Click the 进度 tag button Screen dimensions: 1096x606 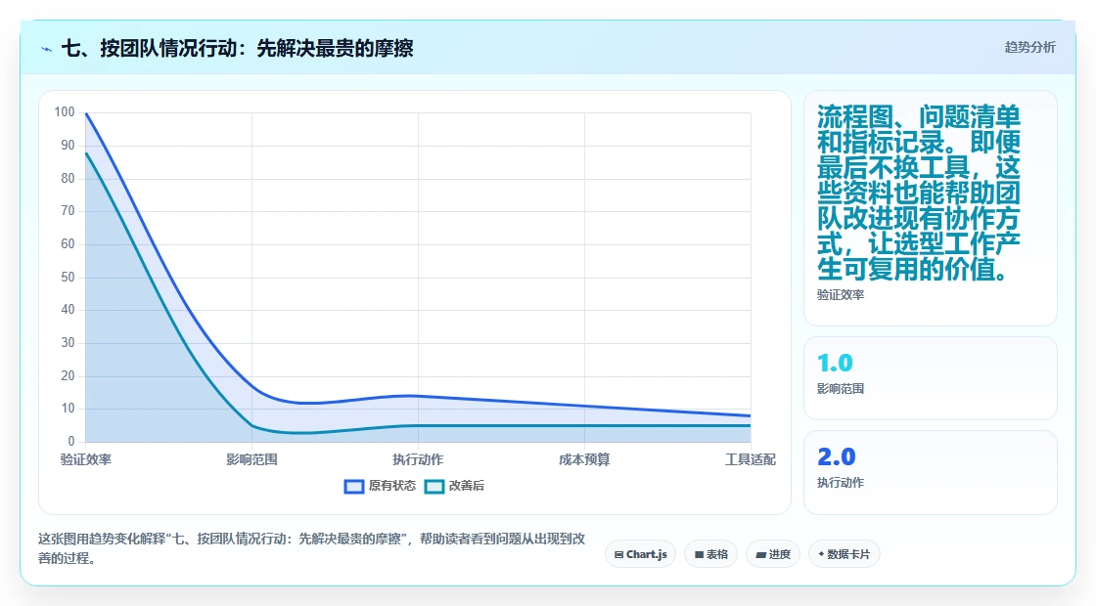click(x=773, y=554)
